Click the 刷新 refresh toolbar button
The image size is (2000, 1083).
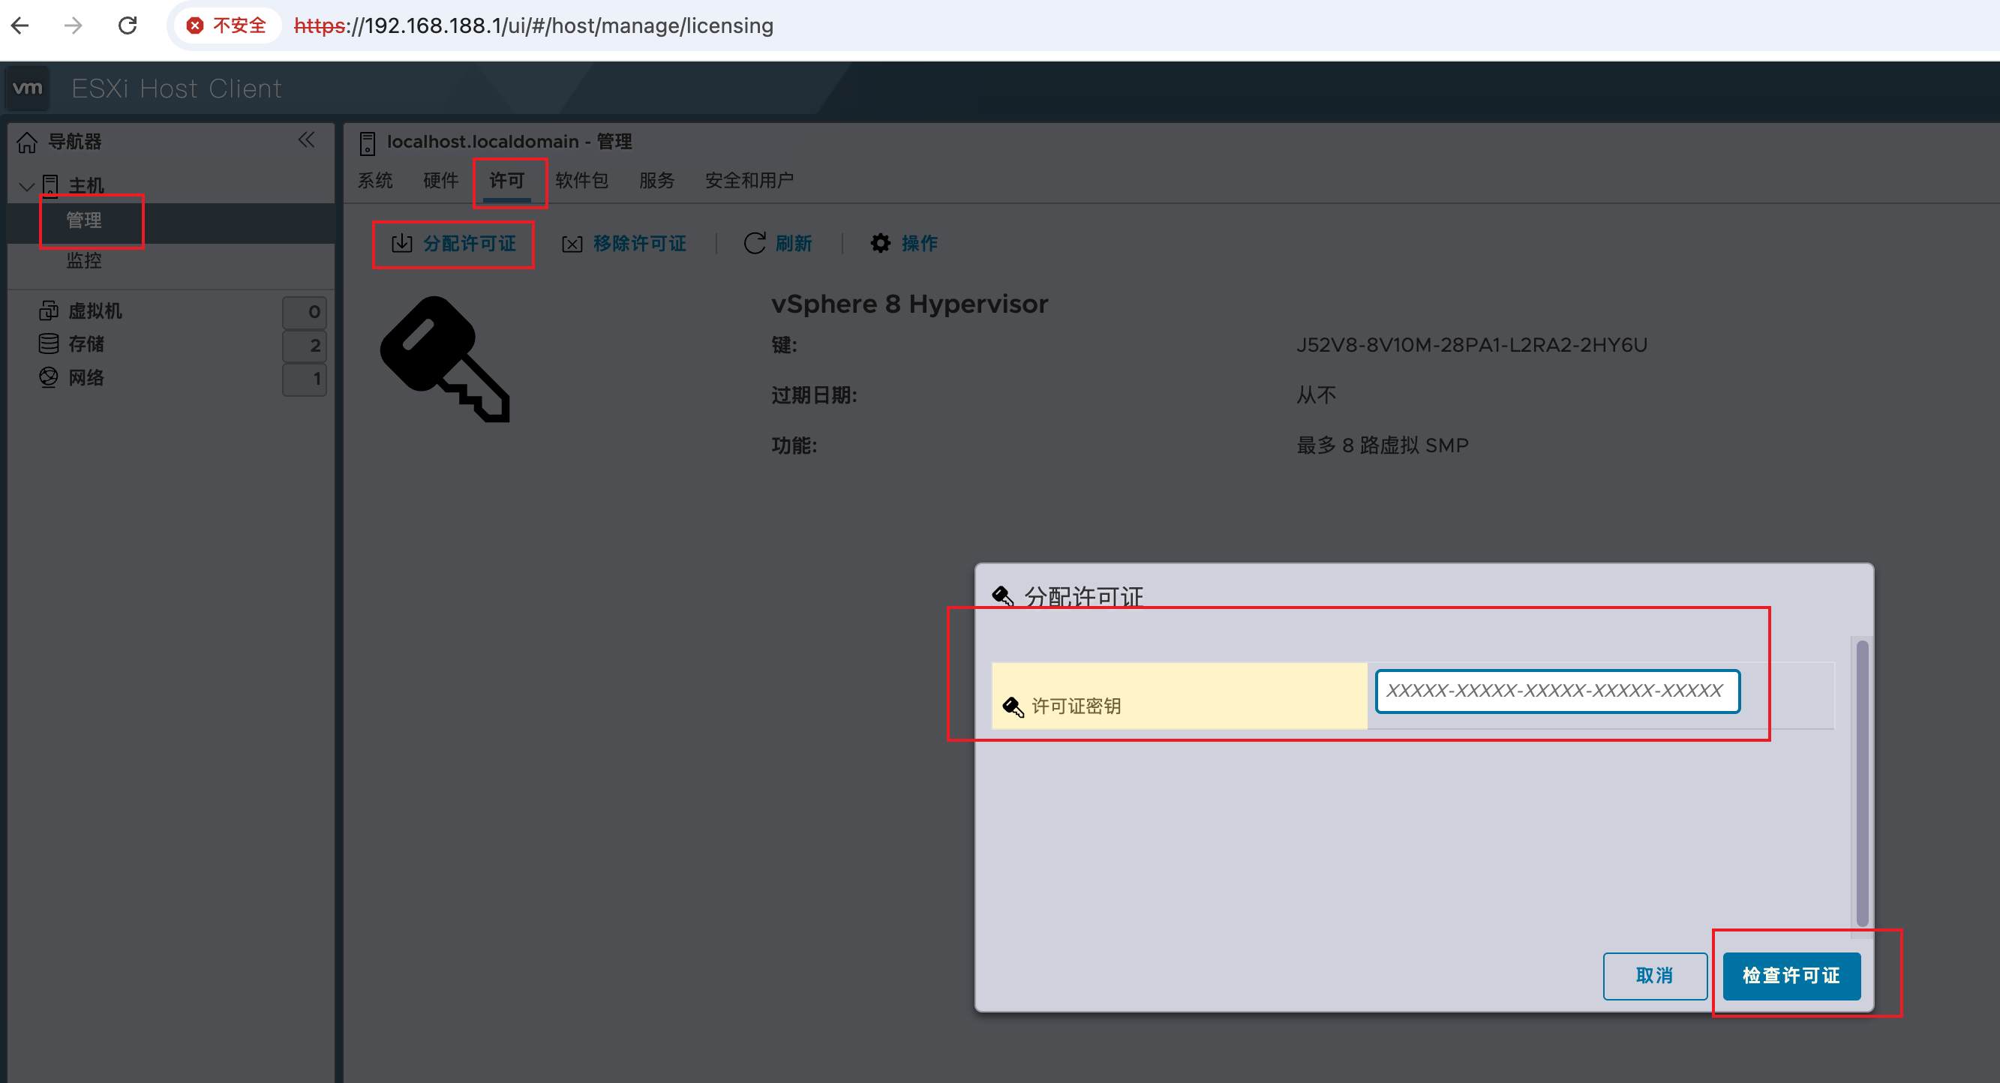coord(778,244)
